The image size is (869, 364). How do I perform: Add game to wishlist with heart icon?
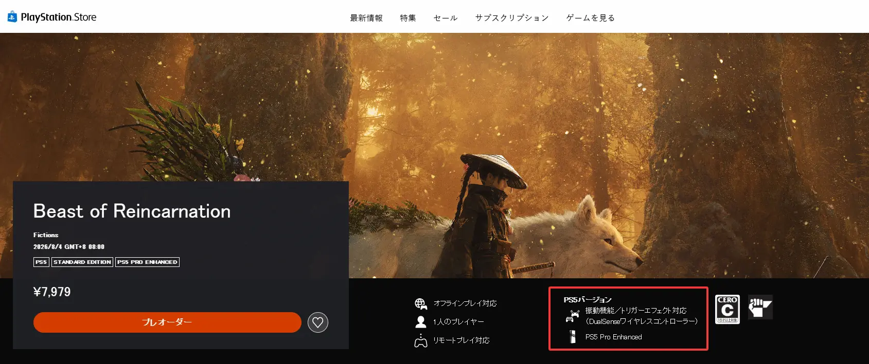pos(318,322)
